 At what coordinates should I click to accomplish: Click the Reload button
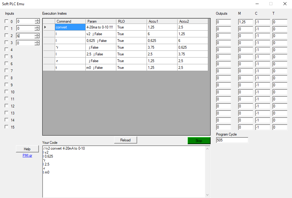pyautogui.click(x=125, y=140)
